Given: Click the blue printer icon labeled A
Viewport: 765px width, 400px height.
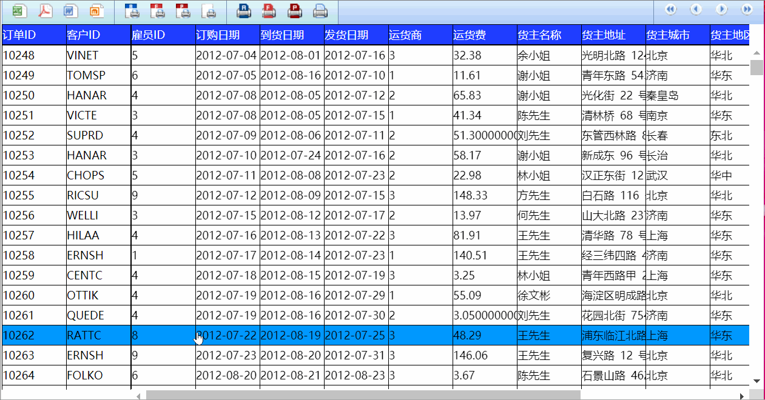Looking at the screenshot, I should (x=244, y=10).
